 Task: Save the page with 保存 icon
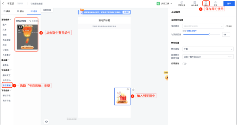(x=206, y=3)
